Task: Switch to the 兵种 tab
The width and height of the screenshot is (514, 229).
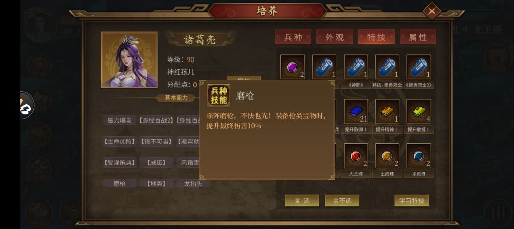Action: click(x=293, y=37)
